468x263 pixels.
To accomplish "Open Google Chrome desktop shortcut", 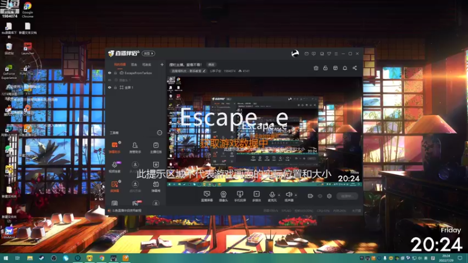I will (27, 10).
